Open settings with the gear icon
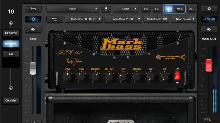This screenshot has height=123, width=220. 209,9
